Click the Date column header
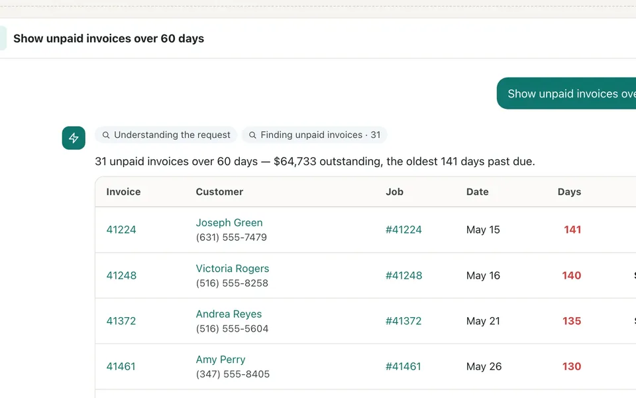Viewport: 636px width, 398px height. 478,192
